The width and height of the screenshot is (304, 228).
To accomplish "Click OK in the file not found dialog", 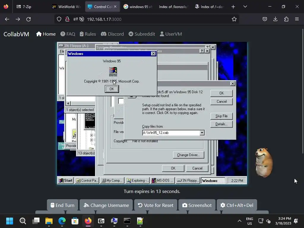I will tap(221, 93).
